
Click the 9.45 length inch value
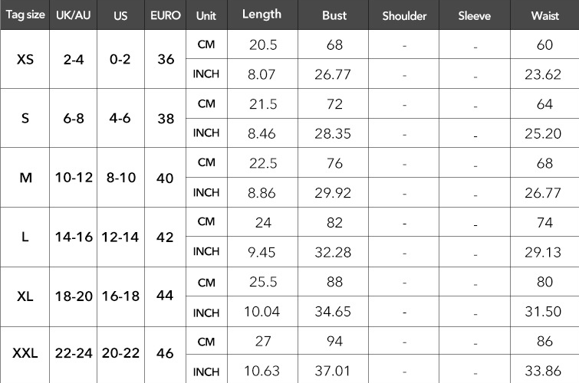(263, 252)
